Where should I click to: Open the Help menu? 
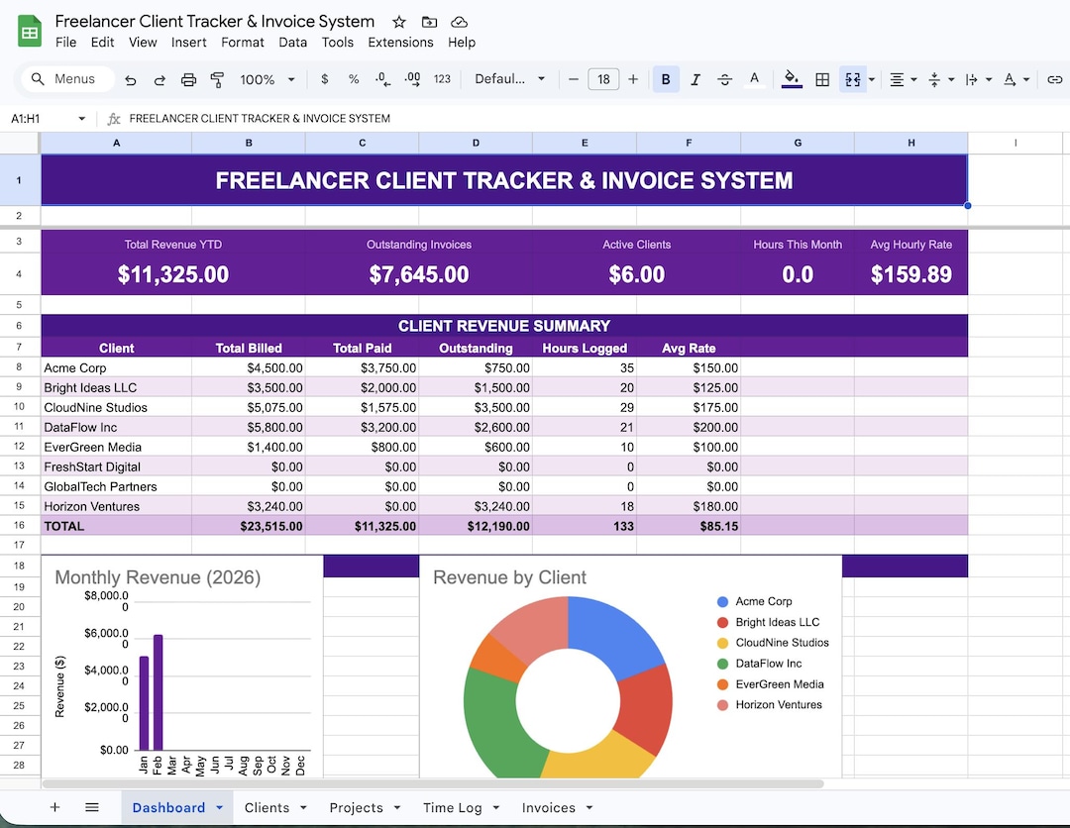click(462, 43)
